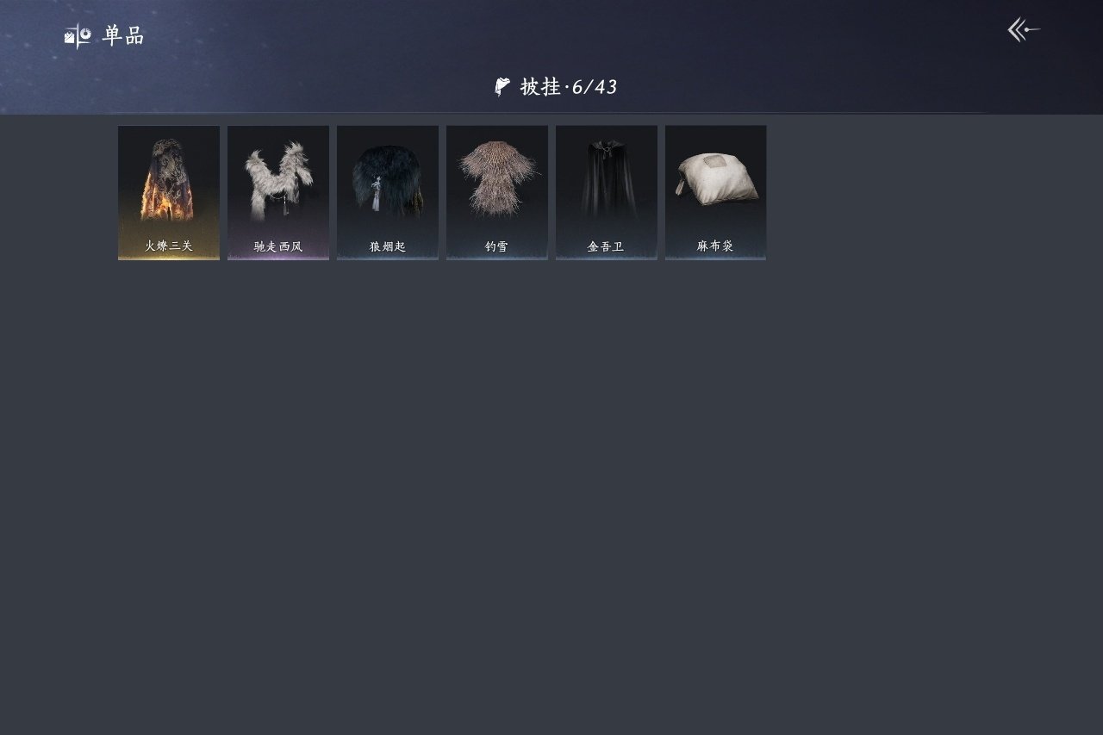The image size is (1103, 735).
Task: Click the 狼烟起 name label
Action: point(388,246)
